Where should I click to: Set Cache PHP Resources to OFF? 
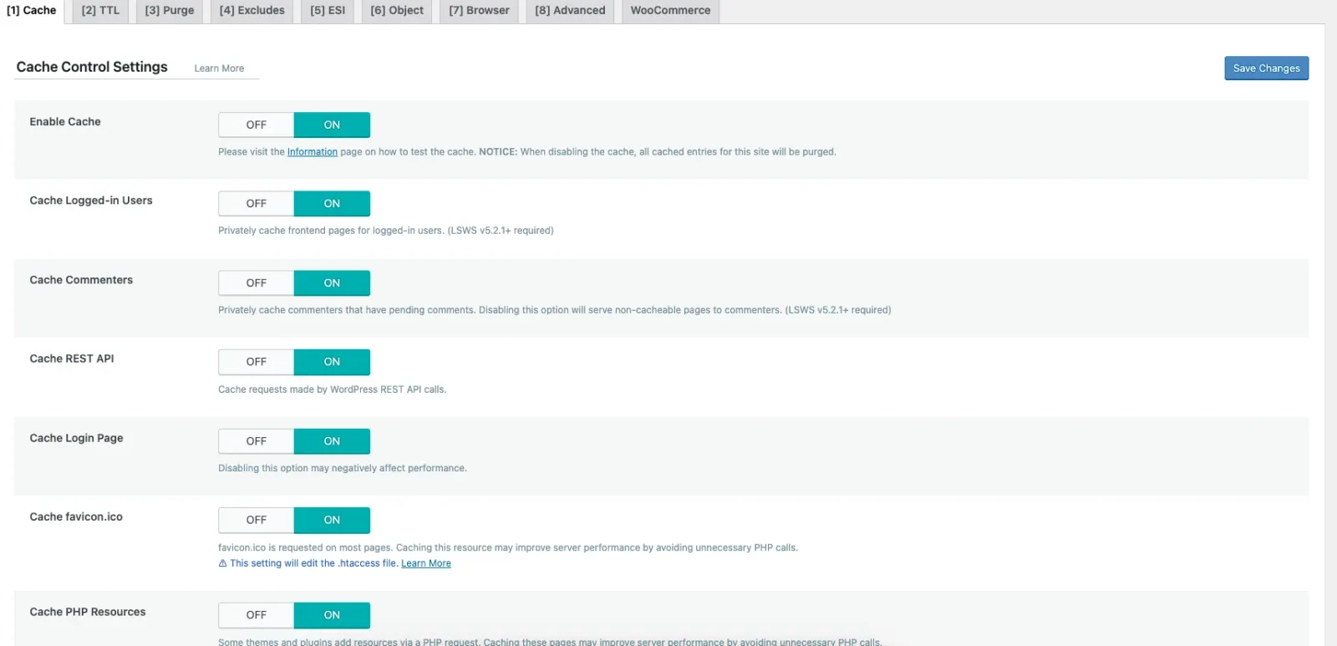257,615
